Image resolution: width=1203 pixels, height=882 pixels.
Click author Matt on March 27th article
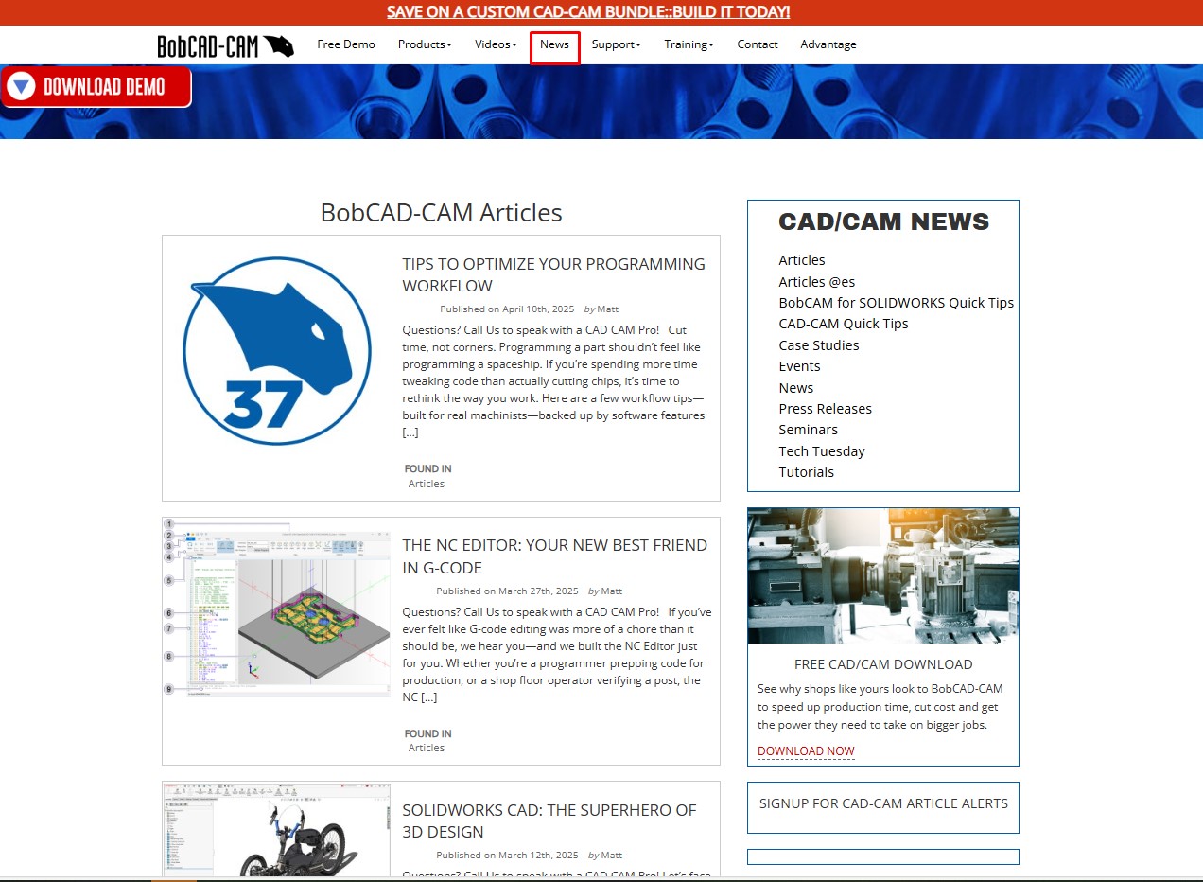612,591
